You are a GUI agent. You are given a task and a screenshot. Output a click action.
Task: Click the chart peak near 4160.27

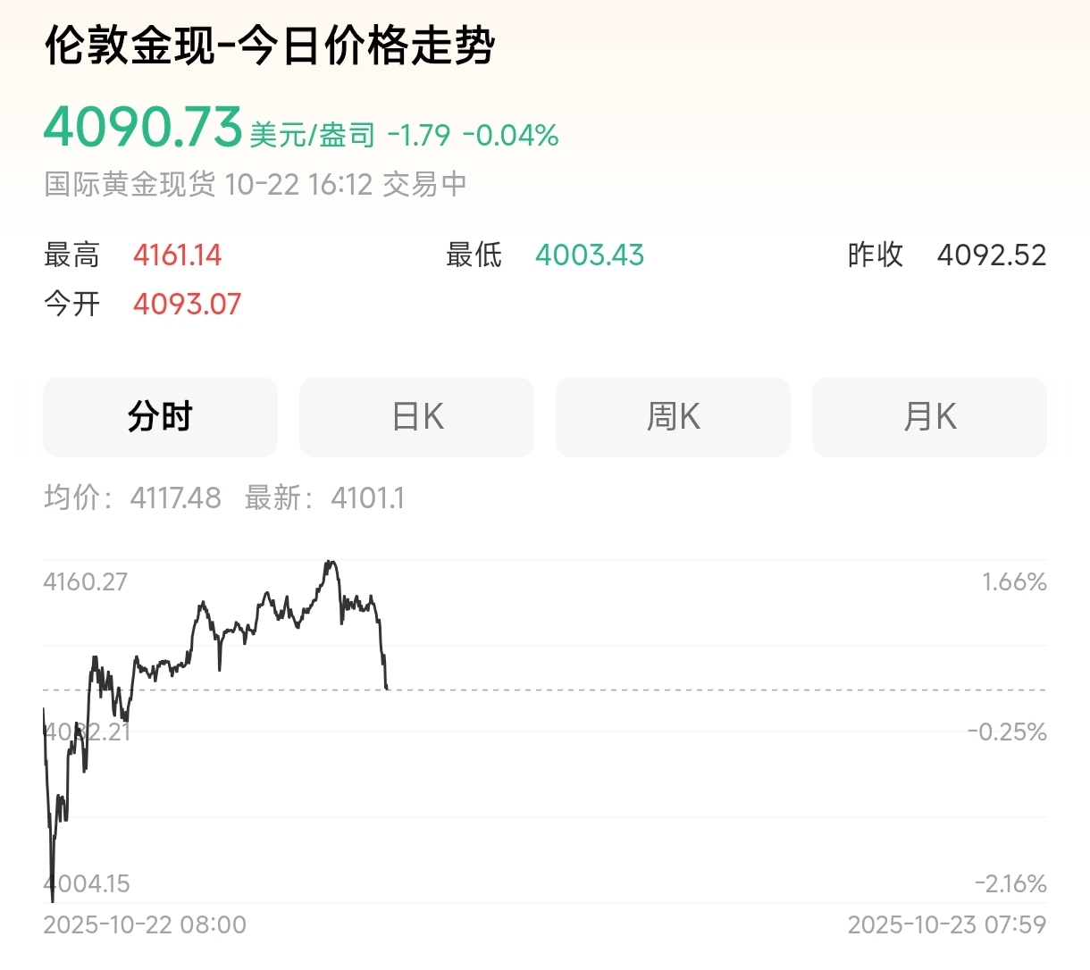tap(331, 563)
